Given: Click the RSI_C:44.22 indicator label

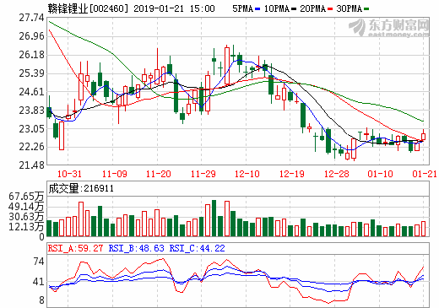Looking at the screenshot, I should 198,248.
